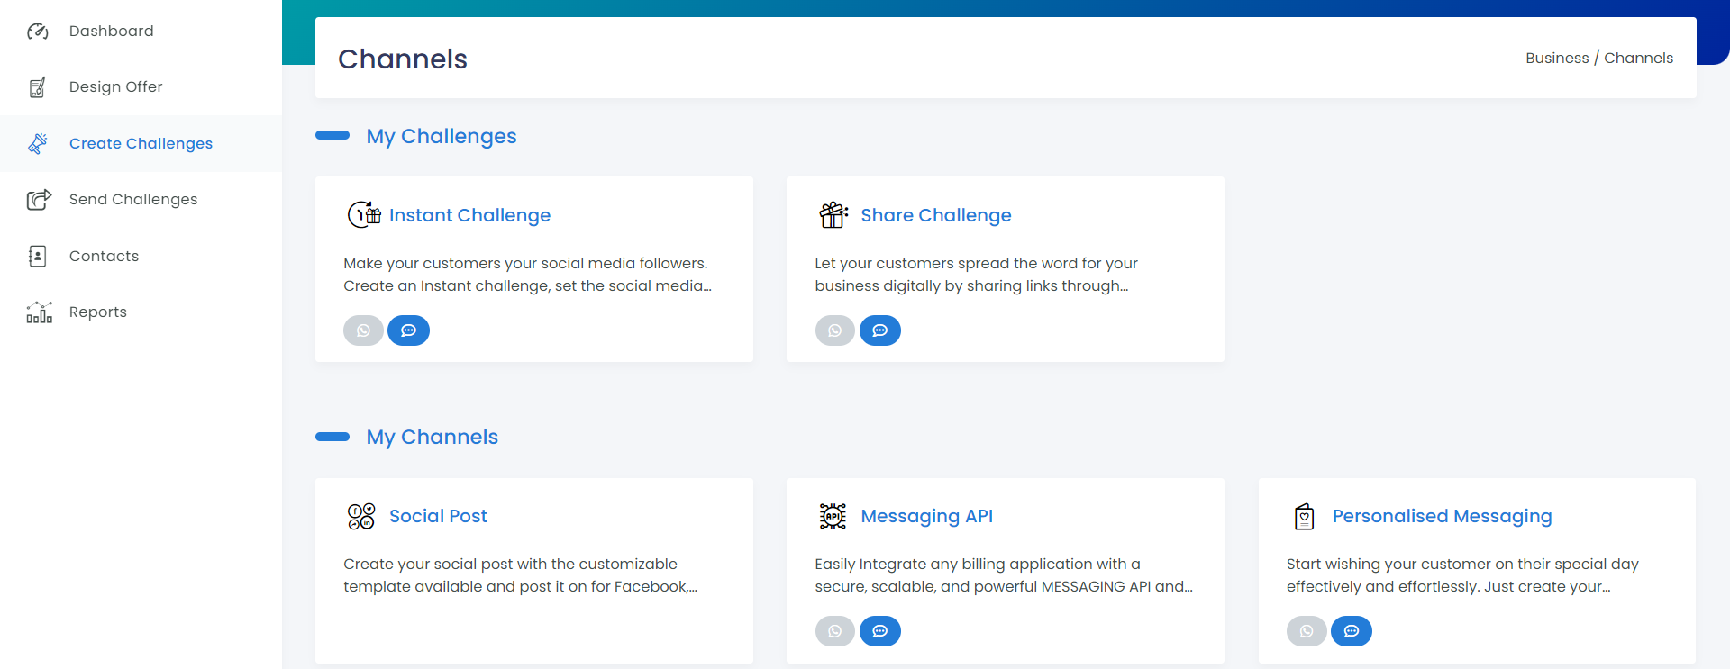Click the Send Challenges share icon
This screenshot has height=669, width=1730.
tap(39, 199)
